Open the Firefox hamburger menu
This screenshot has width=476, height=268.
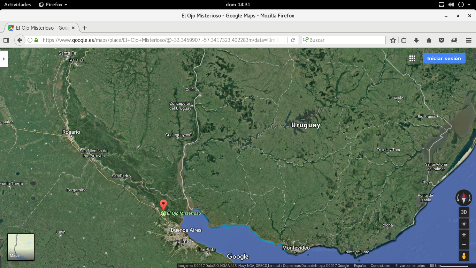tap(469, 40)
